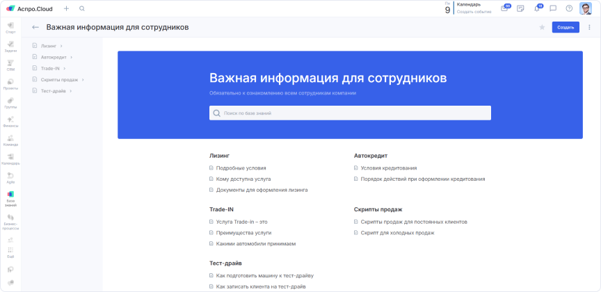Open Календарь from the sidebar
Viewport: 601px width, 292px height.
click(10, 158)
